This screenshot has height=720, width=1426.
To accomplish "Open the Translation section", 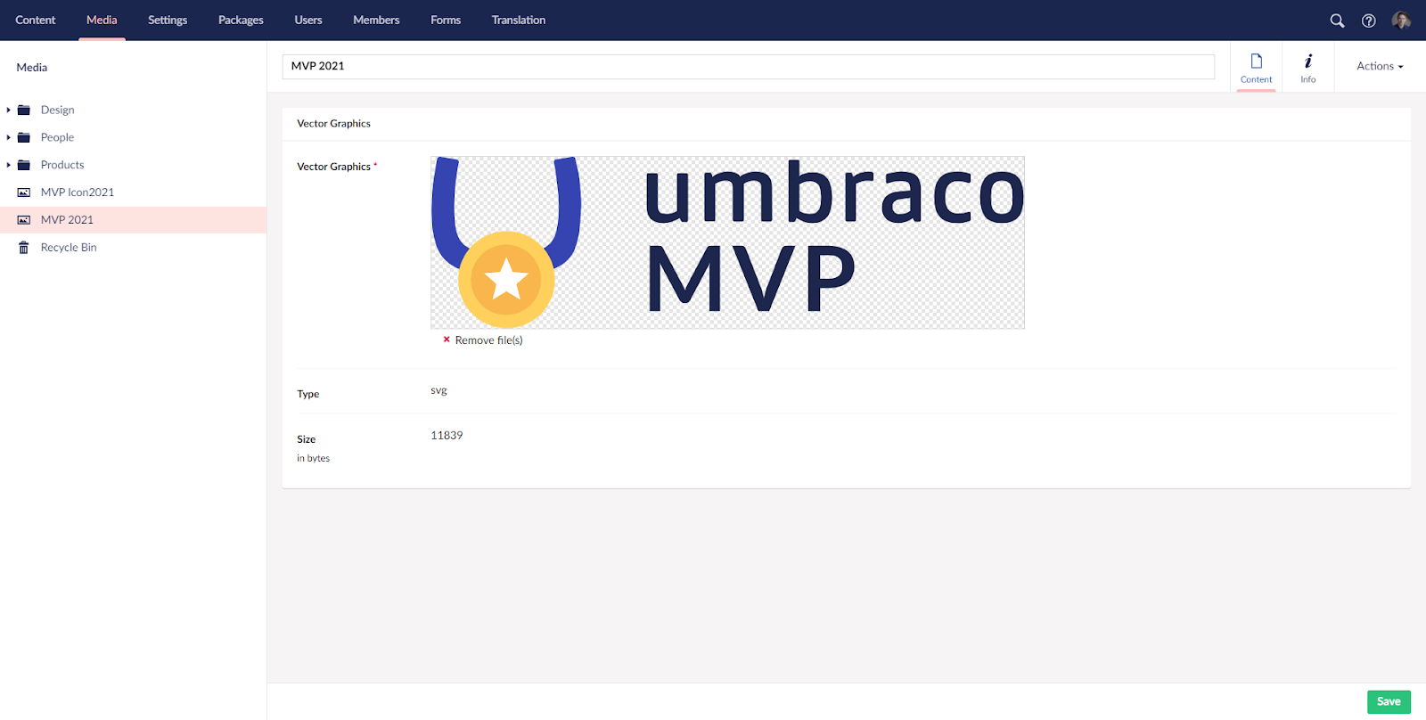I will (x=519, y=20).
